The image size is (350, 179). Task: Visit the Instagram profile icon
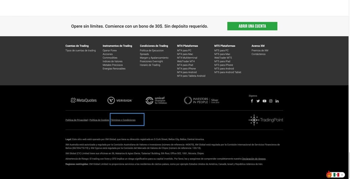[271, 101]
